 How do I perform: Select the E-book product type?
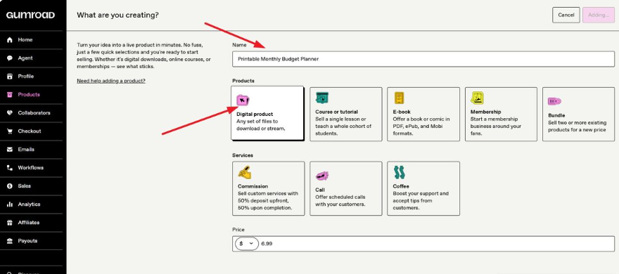[x=423, y=114]
